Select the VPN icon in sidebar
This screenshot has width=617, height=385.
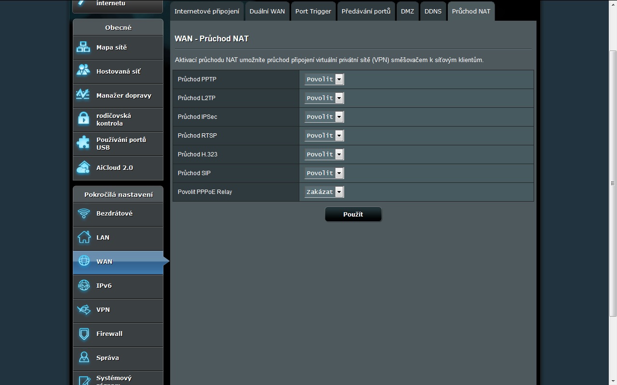pyautogui.click(x=84, y=309)
